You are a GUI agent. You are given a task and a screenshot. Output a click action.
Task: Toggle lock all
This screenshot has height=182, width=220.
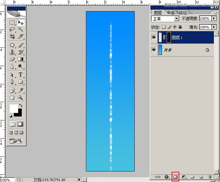180,27
